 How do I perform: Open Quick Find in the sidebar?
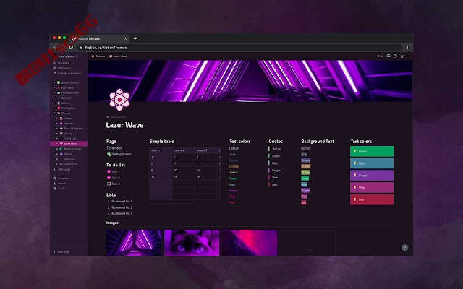tap(64, 63)
